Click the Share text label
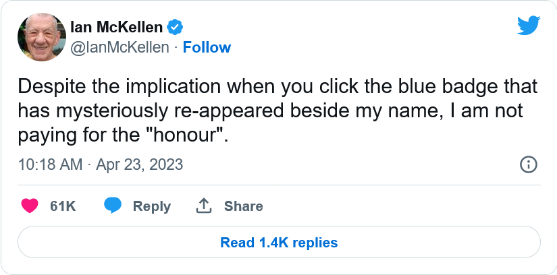Viewport: 557px width, 275px height. [243, 206]
